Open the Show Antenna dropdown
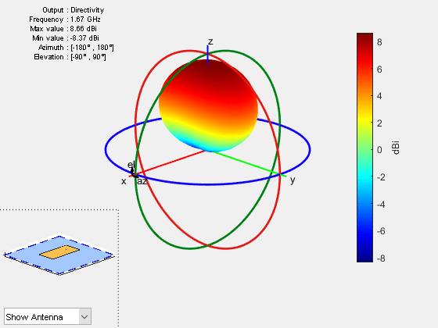 click(48, 316)
